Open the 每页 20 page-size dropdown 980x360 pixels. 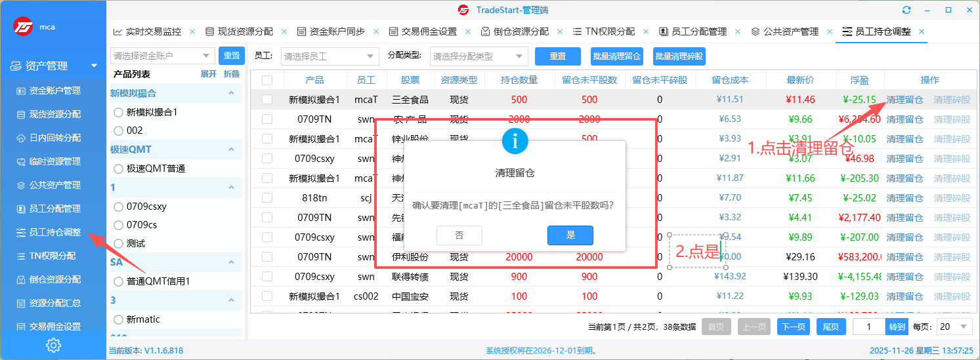954,326
